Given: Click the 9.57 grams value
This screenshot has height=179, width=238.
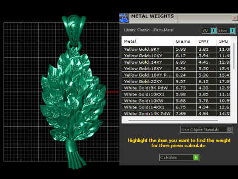Looking at the screenshot, I should tap(180, 82).
